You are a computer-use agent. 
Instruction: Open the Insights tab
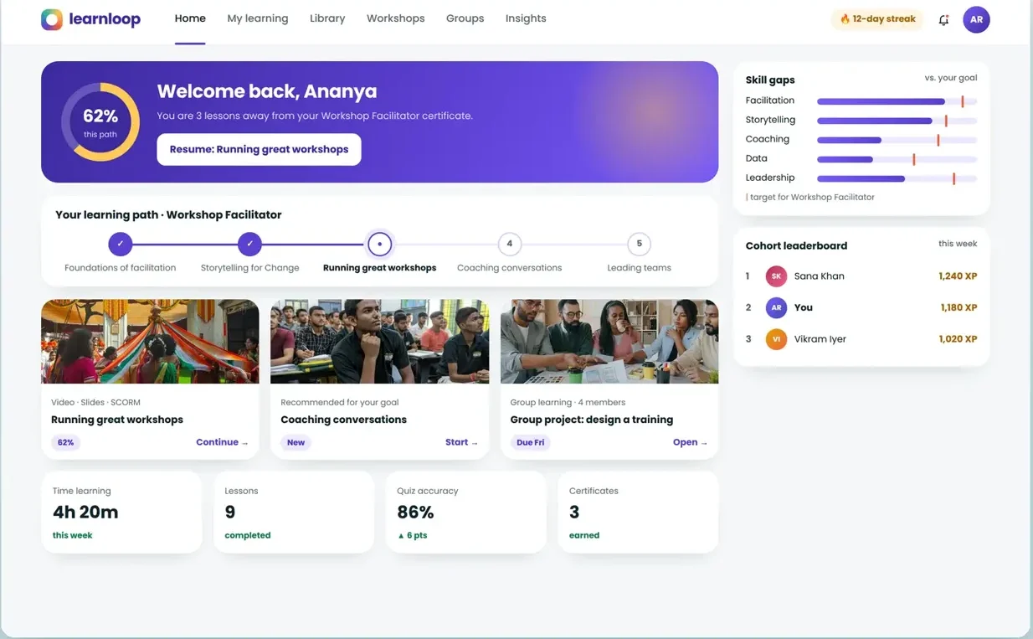pos(526,18)
